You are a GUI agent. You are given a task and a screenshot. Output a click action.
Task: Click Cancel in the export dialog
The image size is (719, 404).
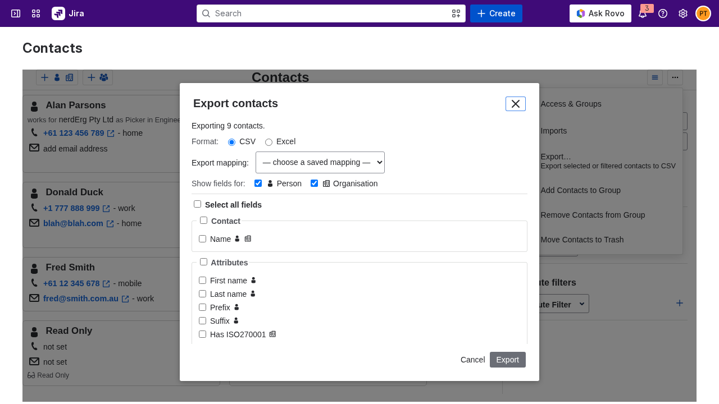[x=472, y=360]
